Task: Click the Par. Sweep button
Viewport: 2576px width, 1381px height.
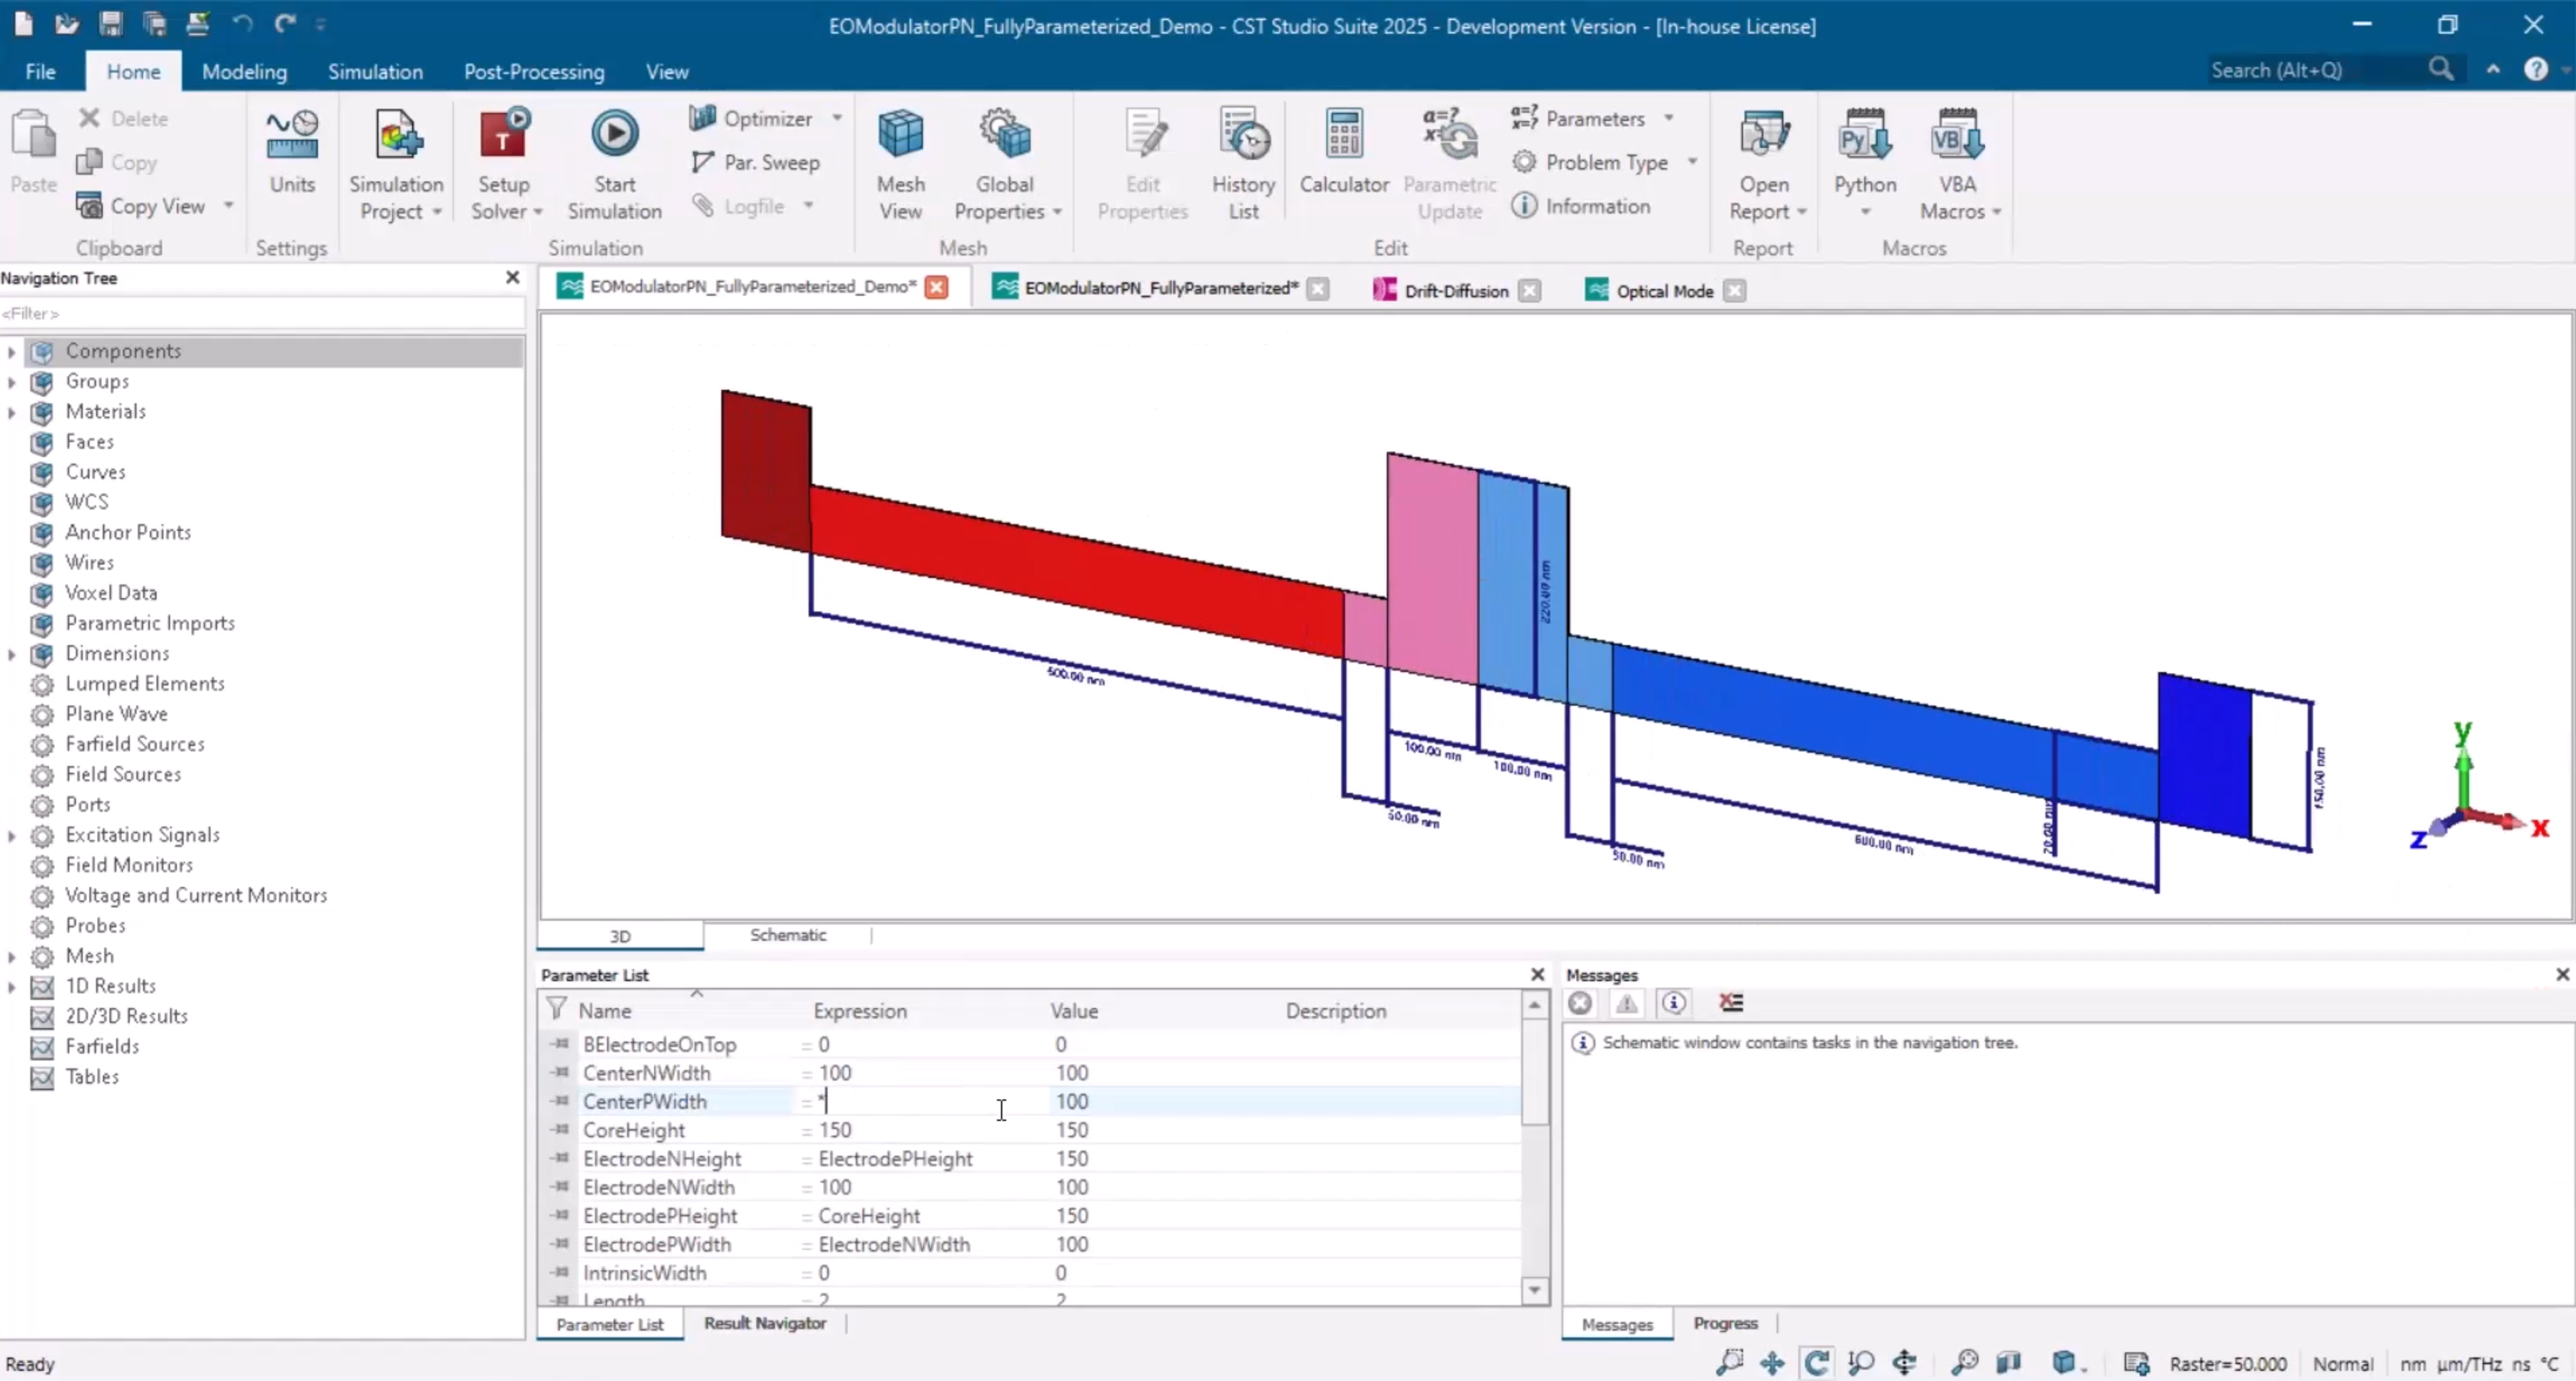Action: click(757, 162)
